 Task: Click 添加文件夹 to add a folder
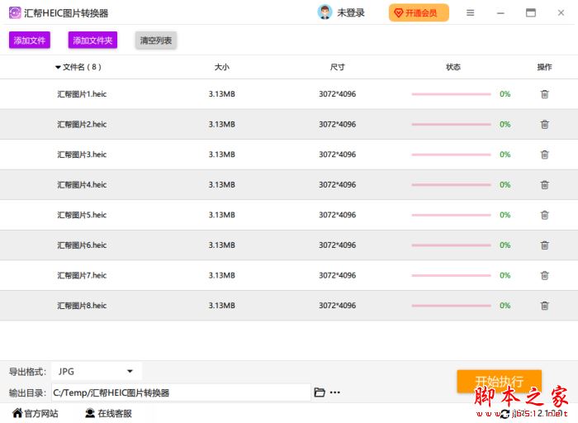pos(92,40)
